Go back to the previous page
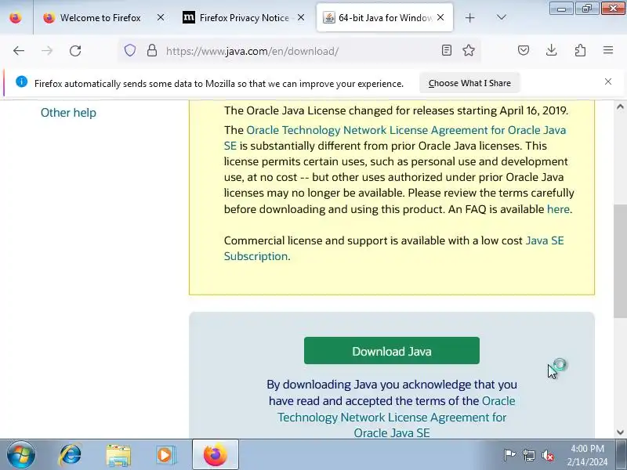This screenshot has height=470, width=627. (x=18, y=51)
